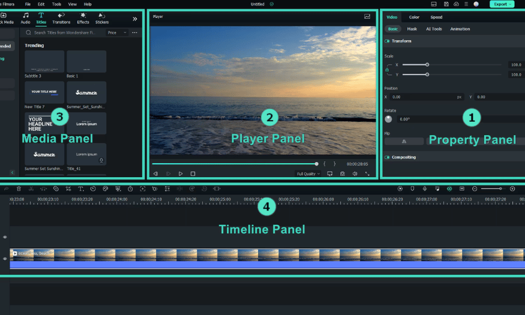Play the video preview
Image resolution: width=525 pixels, height=315 pixels.
tap(181, 174)
